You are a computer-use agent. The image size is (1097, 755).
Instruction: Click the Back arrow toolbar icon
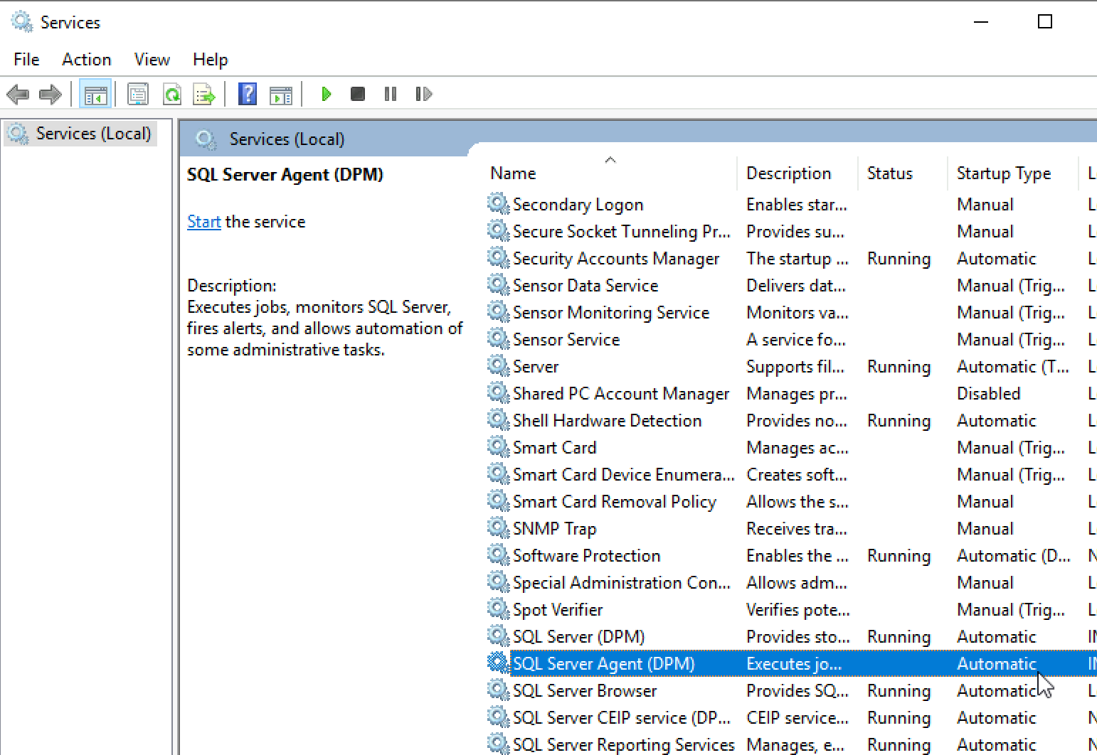[x=18, y=94]
